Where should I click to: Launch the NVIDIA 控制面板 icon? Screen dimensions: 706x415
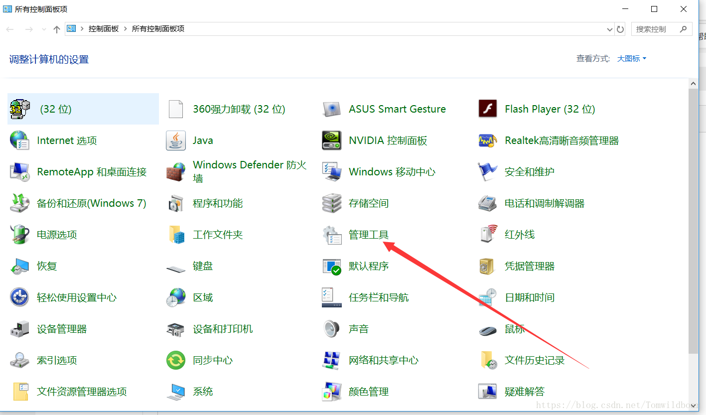[332, 140]
